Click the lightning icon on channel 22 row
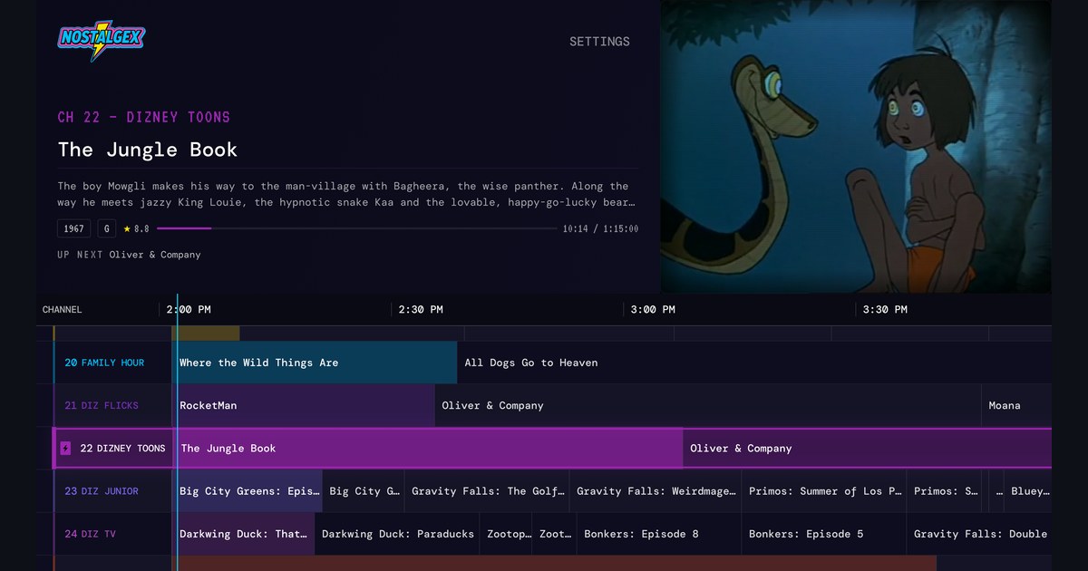This screenshot has height=571, width=1088. click(x=65, y=448)
